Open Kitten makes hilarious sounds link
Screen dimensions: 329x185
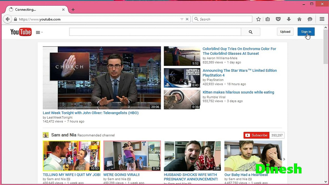[x=238, y=92]
